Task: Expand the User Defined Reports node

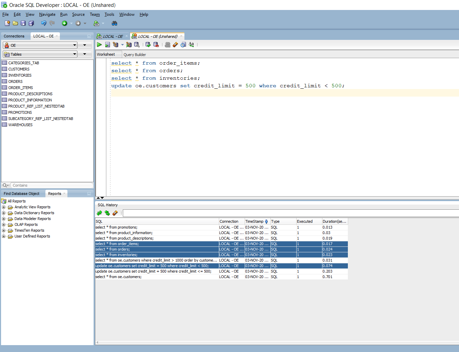Action: pos(3,236)
